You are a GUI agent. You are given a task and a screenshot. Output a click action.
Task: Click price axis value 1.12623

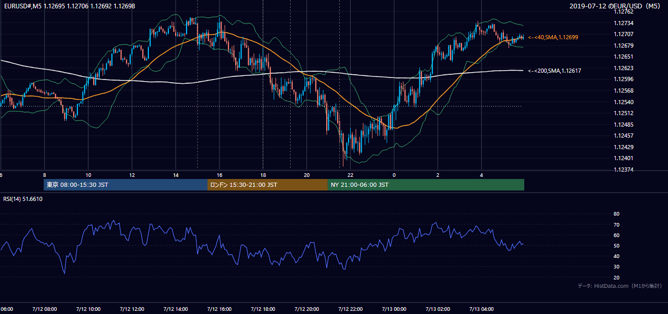623,68
